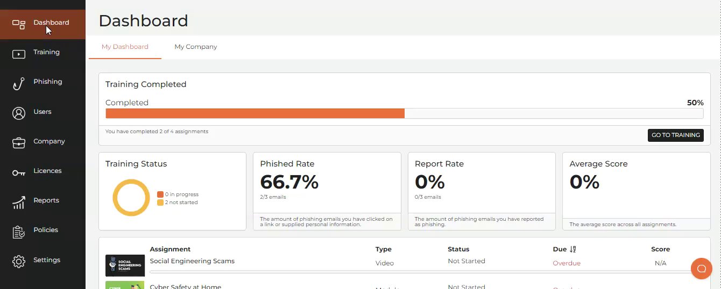
Task: Open Training via its video play icon
Action: tap(19, 54)
